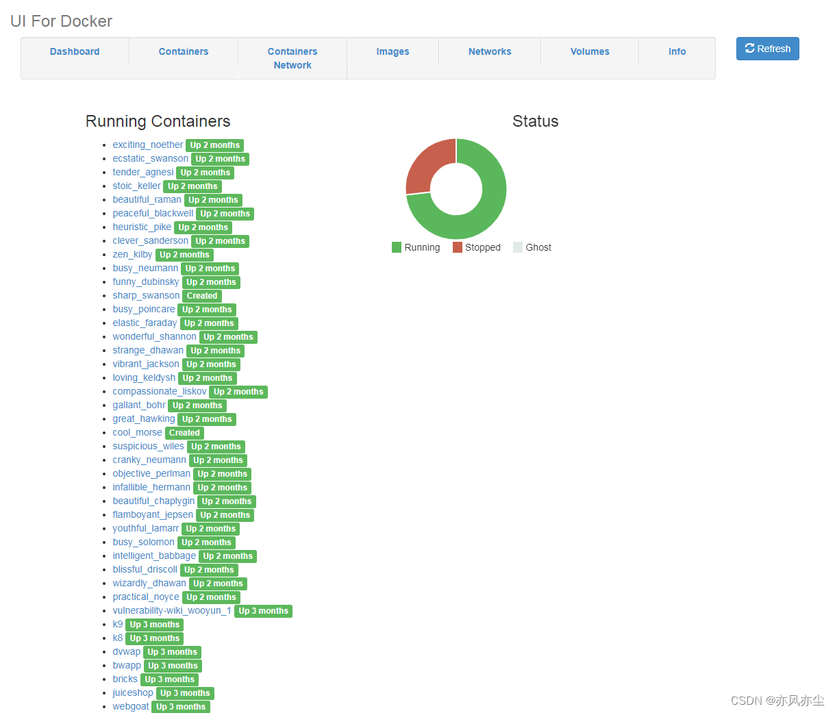Click the wizardly_dhawan link

coord(149,583)
